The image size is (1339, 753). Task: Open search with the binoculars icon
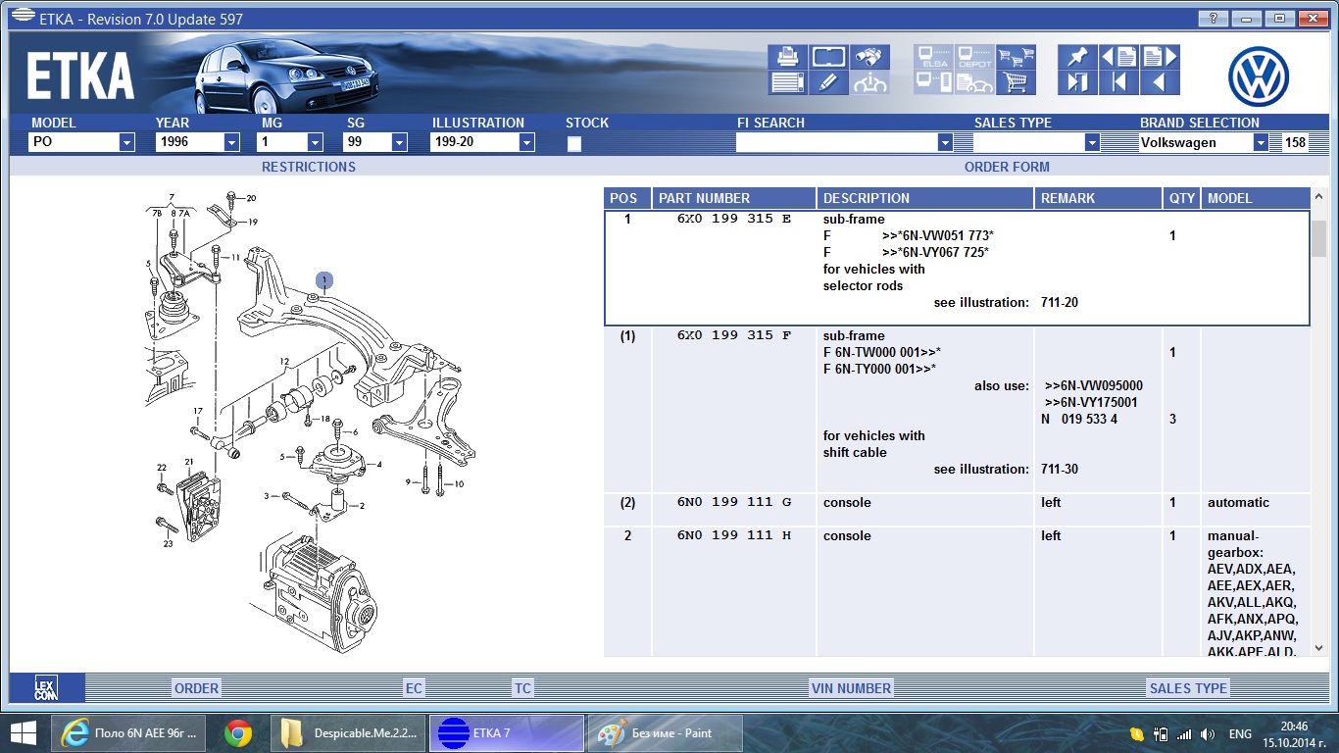click(869, 57)
